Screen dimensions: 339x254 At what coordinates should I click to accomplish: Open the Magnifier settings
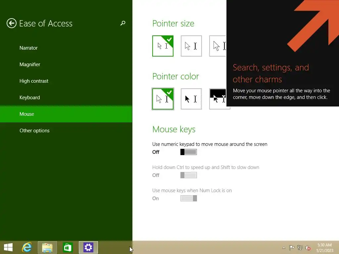[x=30, y=64]
